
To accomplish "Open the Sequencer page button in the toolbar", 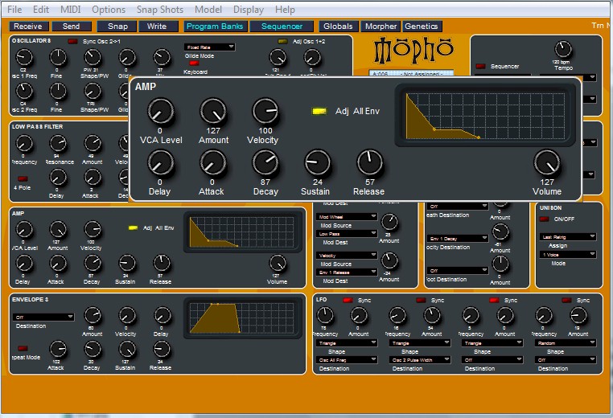I will (282, 27).
